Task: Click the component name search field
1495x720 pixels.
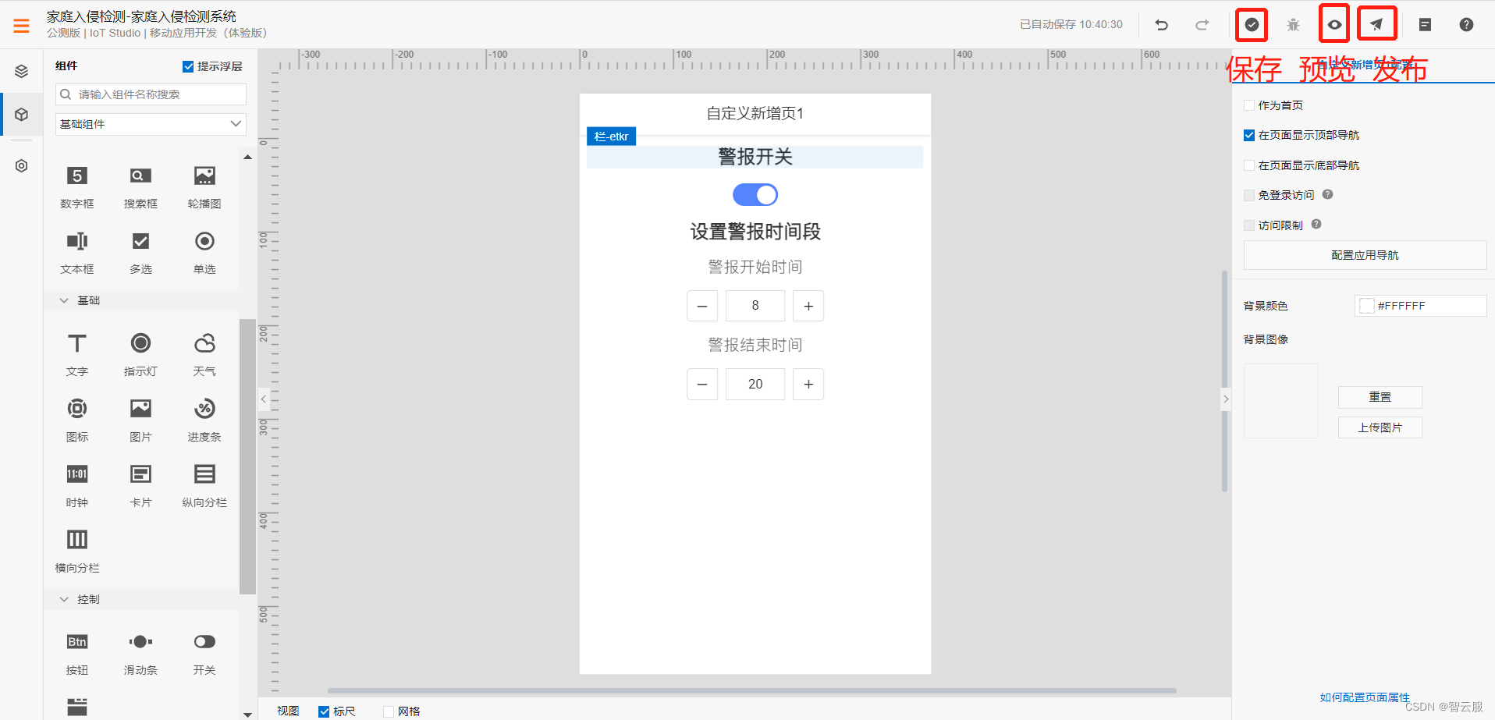Action: [151, 94]
